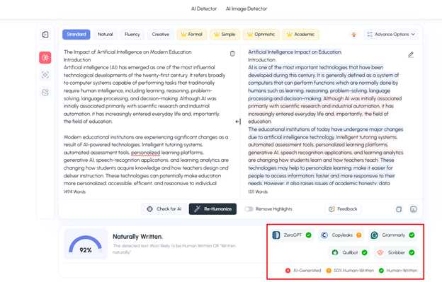Open the scan detector sidebar icon

pos(45,75)
